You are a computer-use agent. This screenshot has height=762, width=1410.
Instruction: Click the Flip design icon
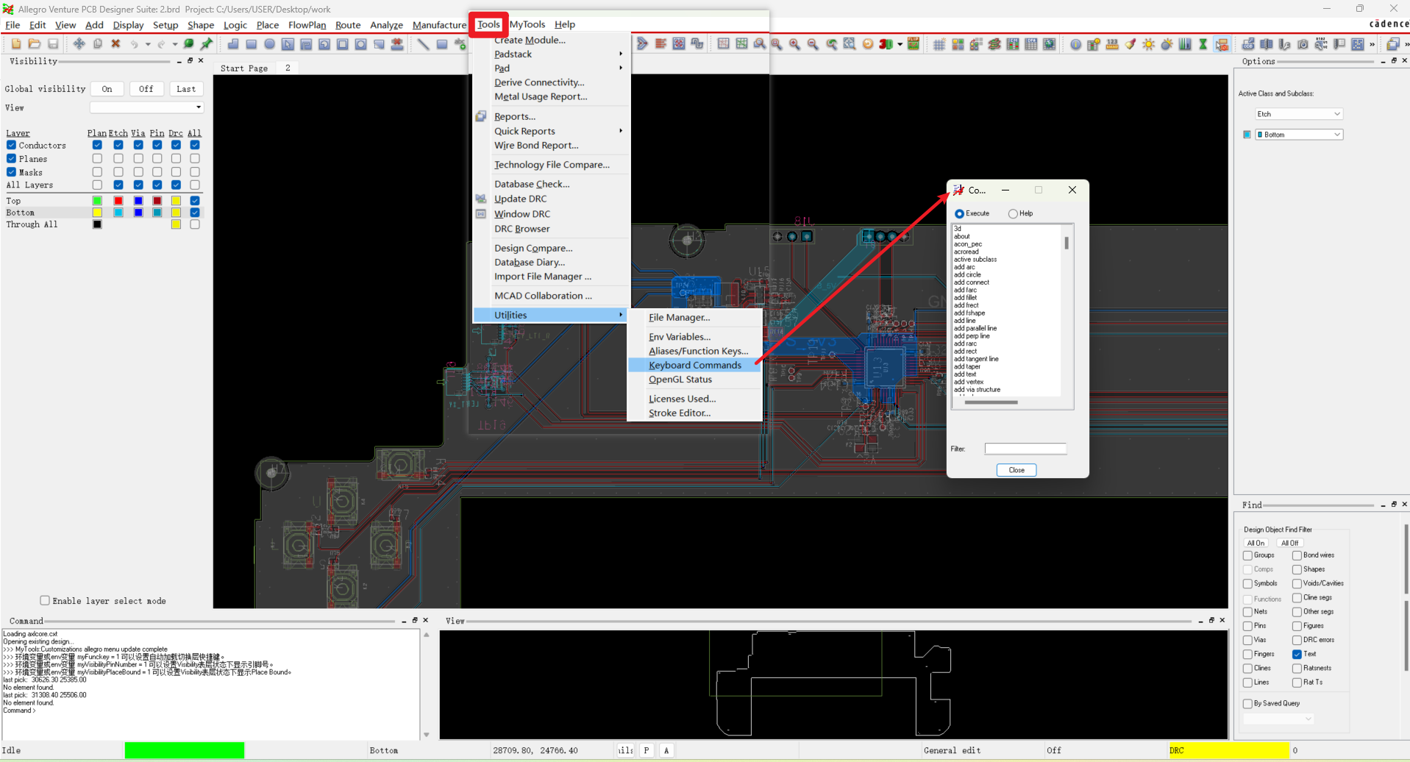(x=914, y=44)
